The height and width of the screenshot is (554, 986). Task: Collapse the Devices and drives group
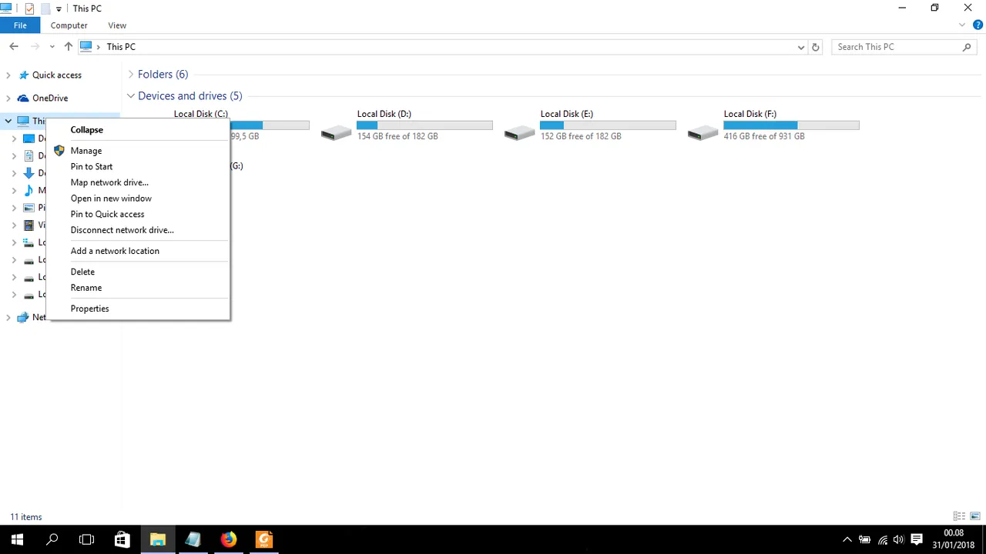coord(131,95)
